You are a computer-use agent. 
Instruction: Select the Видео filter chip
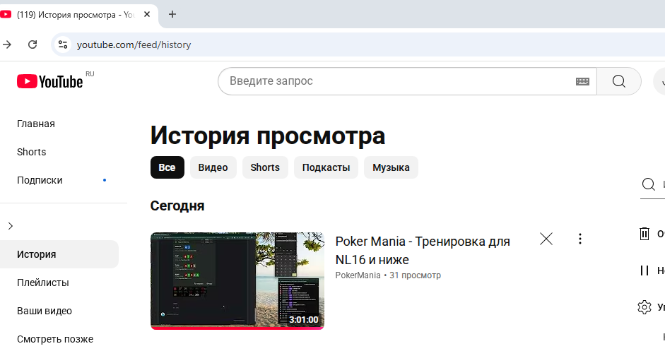point(213,167)
